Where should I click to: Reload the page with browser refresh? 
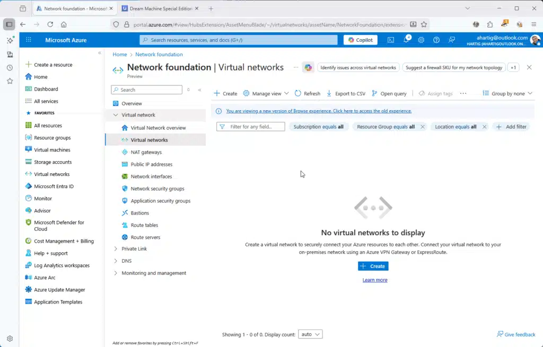click(x=50, y=24)
